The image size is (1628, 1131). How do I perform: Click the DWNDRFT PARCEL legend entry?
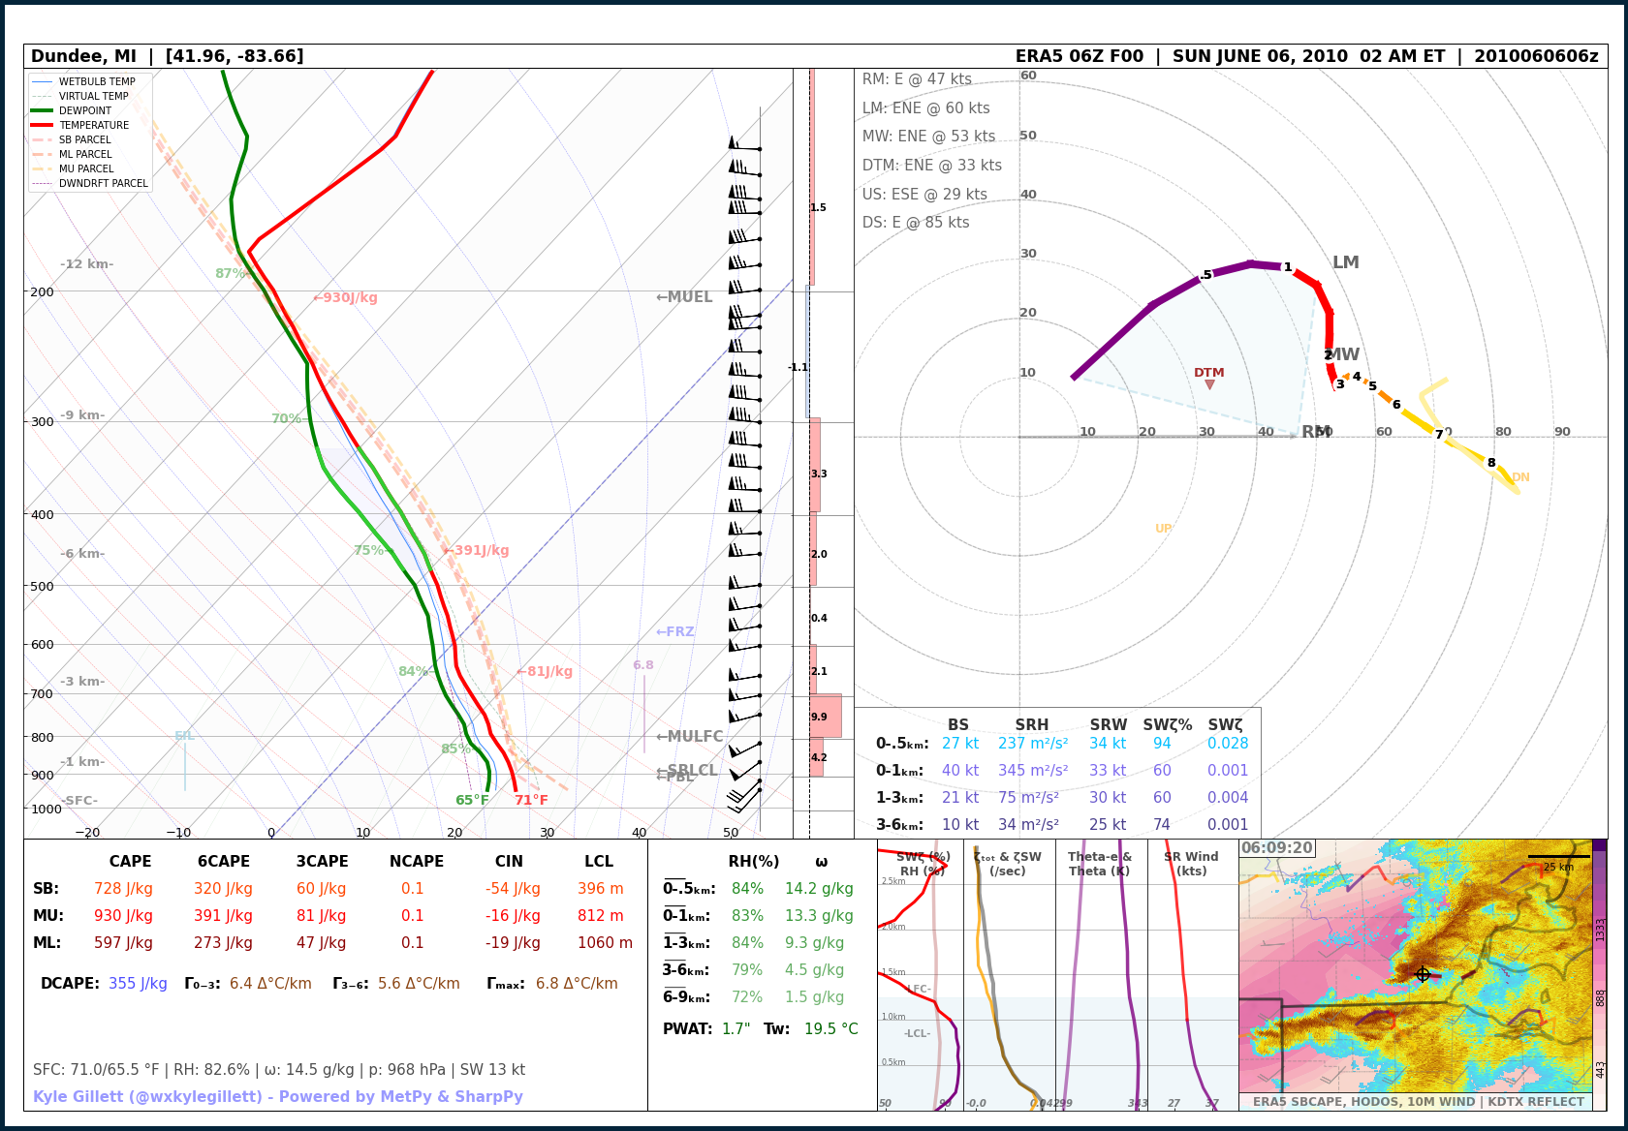103,183
